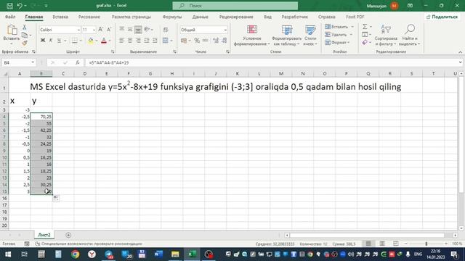The height and width of the screenshot is (261, 465).
Task: Click the Paste Options smart tag below cell B15
Action: click(x=56, y=198)
